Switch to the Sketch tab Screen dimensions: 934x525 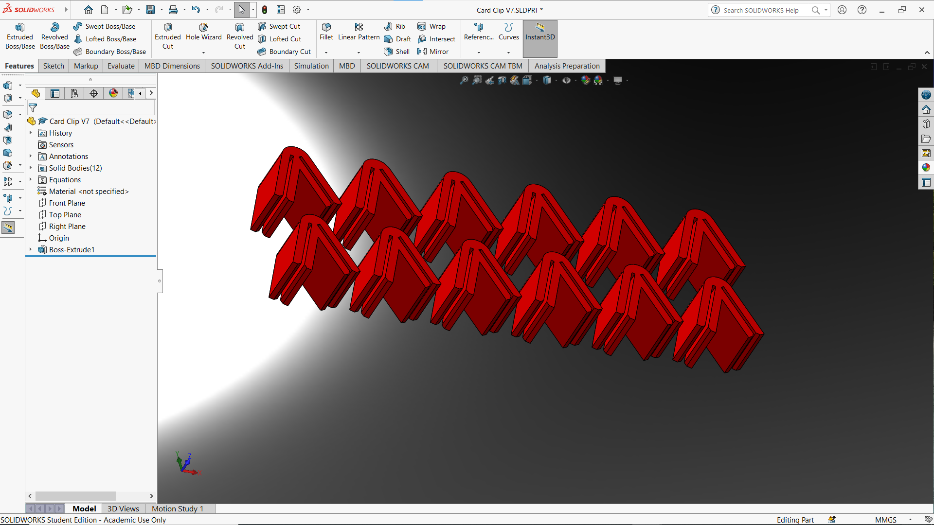tap(52, 66)
